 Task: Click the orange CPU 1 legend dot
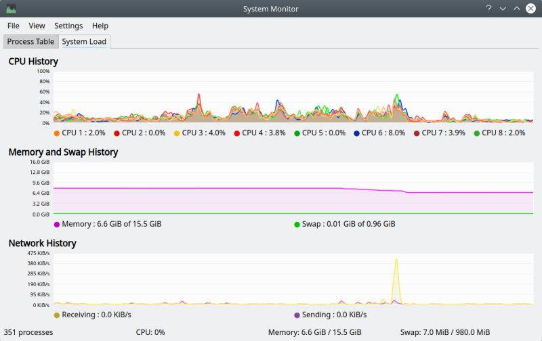click(x=56, y=133)
